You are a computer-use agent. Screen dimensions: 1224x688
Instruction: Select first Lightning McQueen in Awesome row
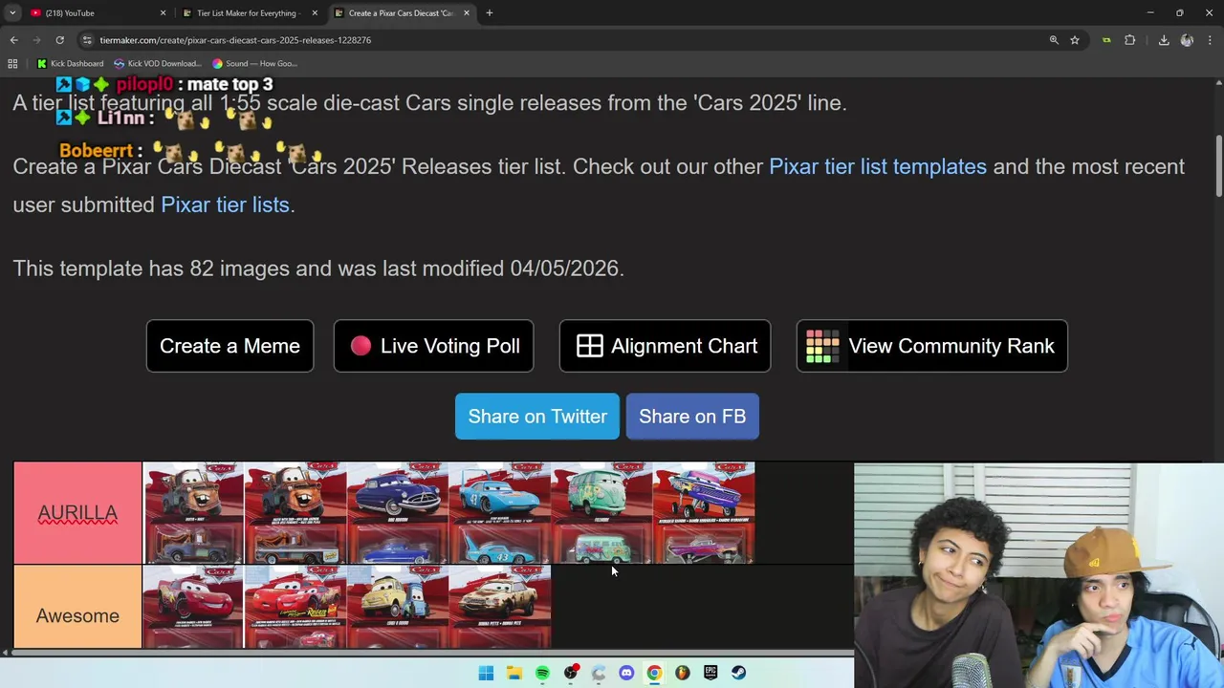(193, 608)
